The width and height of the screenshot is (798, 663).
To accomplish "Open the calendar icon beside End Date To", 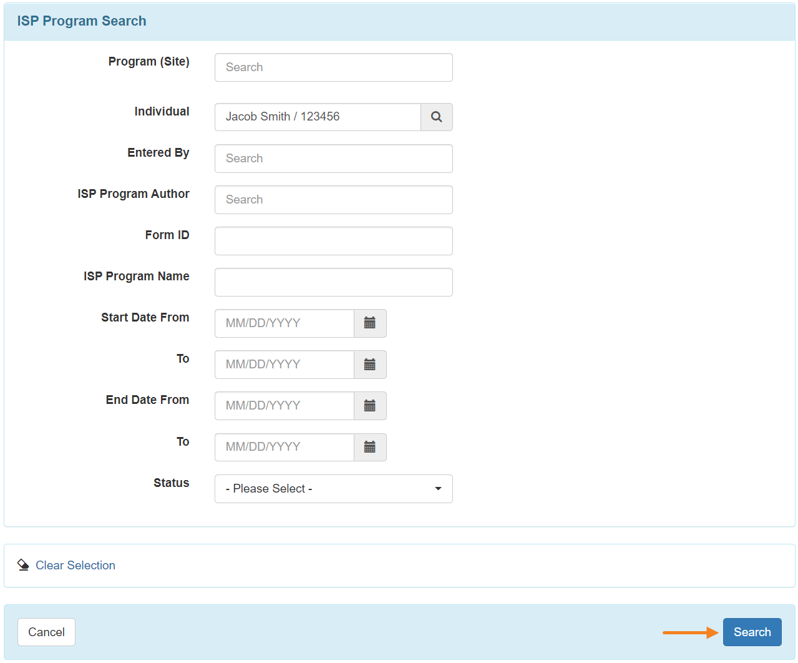I will click(x=369, y=447).
